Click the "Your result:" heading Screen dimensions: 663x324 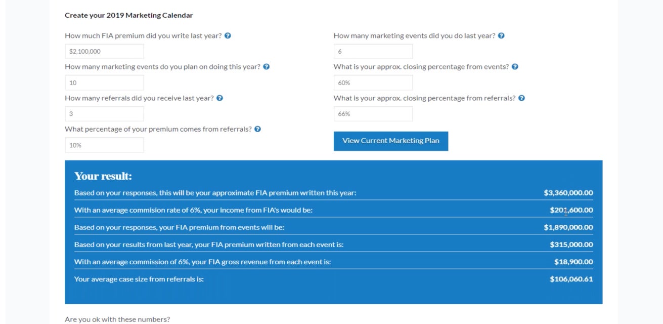pyautogui.click(x=103, y=176)
